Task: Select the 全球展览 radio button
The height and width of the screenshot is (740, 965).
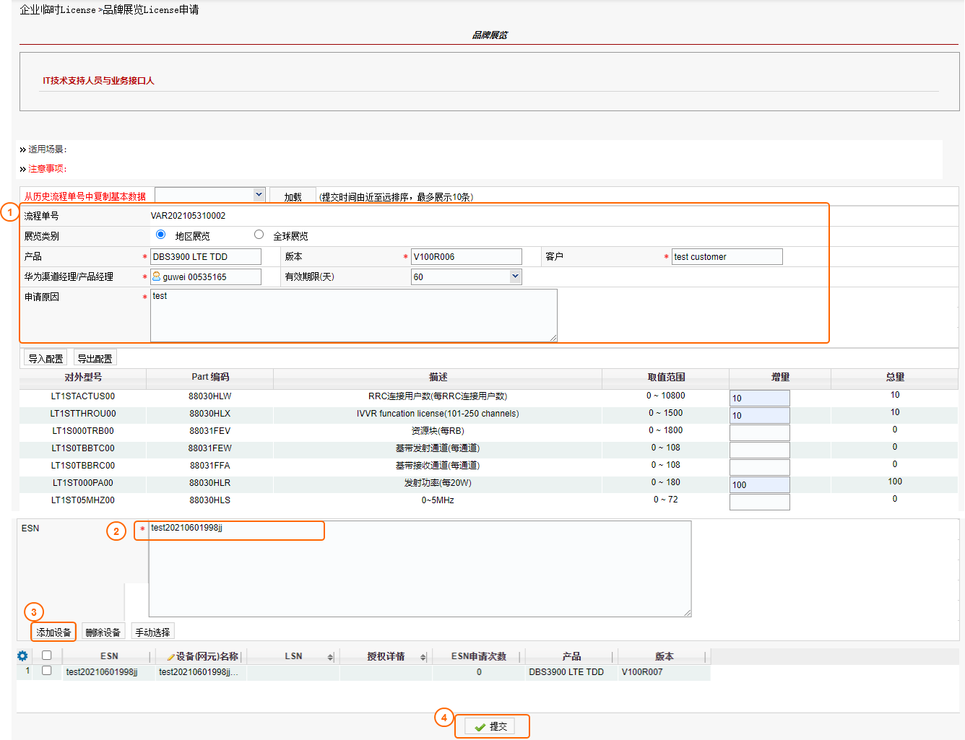Action: (259, 235)
